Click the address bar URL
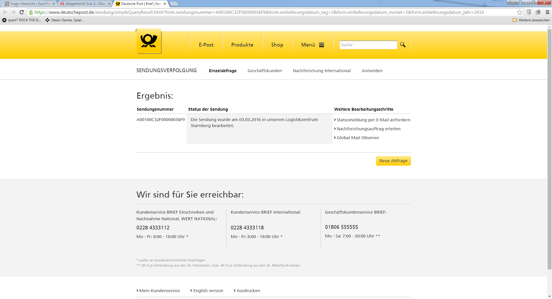This screenshot has width=552, height=299. point(259,12)
